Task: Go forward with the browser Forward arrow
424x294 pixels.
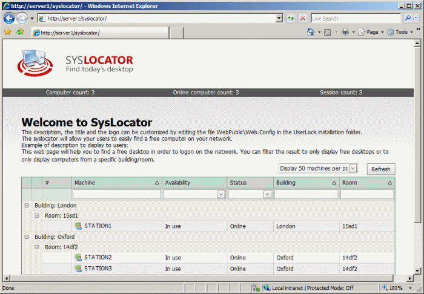Action: tap(22, 18)
